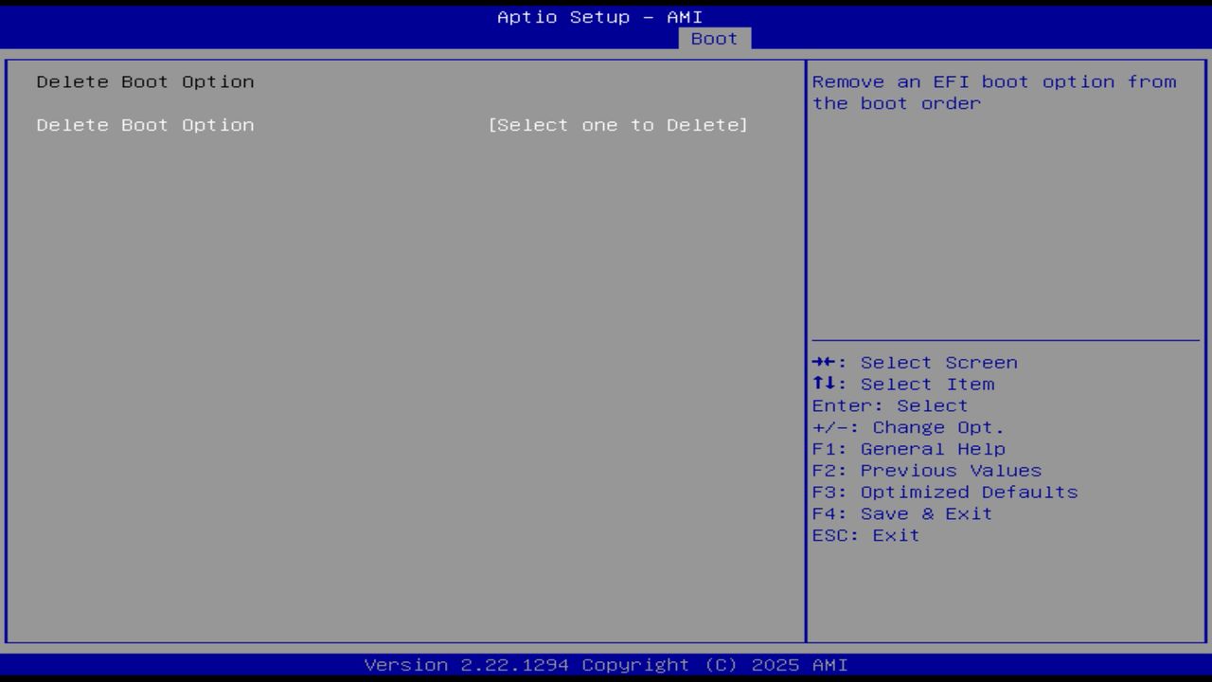1212x682 pixels.
Task: Click F3: Optimized Defaults shortcut text
Action: [944, 492]
